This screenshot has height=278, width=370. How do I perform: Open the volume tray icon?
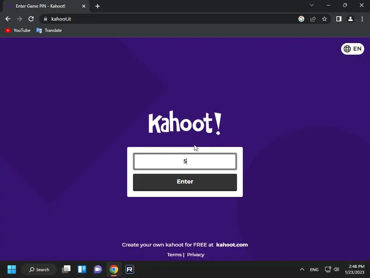336,269
